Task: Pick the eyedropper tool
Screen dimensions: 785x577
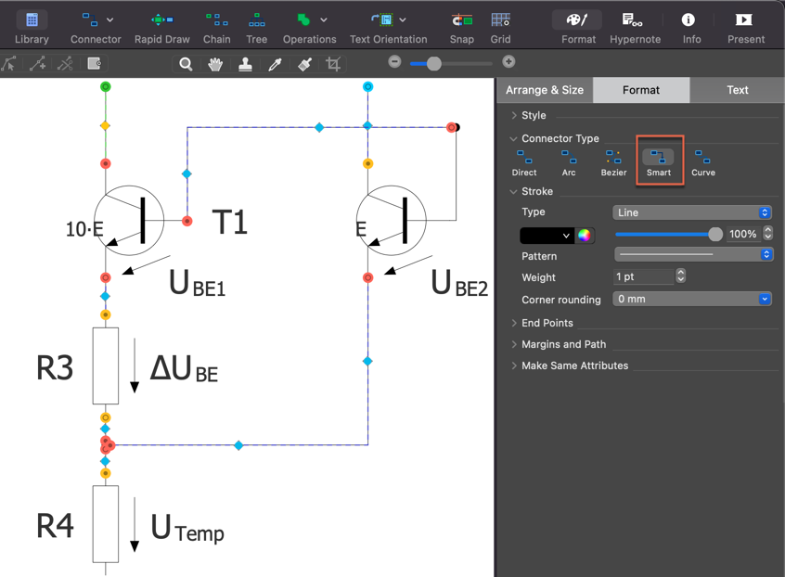Action: pyautogui.click(x=275, y=64)
